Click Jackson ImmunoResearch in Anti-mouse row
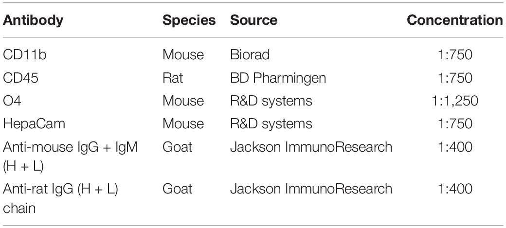Screen dimensions: 506x228 tap(311, 147)
